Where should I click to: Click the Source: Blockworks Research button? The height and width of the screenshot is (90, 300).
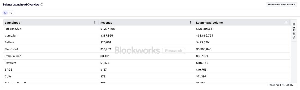[281, 4]
